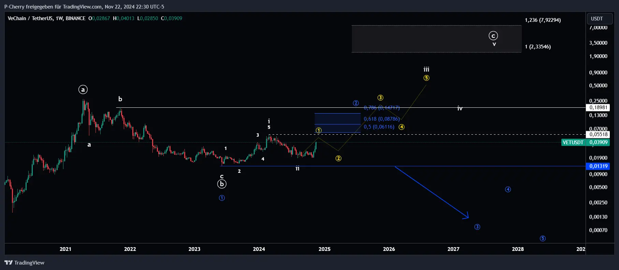Click blue circled wave 5 marker
The image size is (619, 270).
543,238
